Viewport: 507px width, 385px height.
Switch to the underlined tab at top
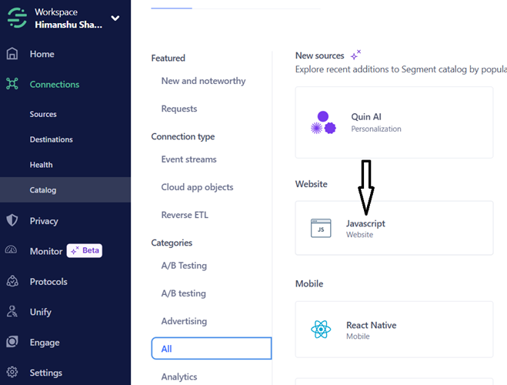coord(172,8)
